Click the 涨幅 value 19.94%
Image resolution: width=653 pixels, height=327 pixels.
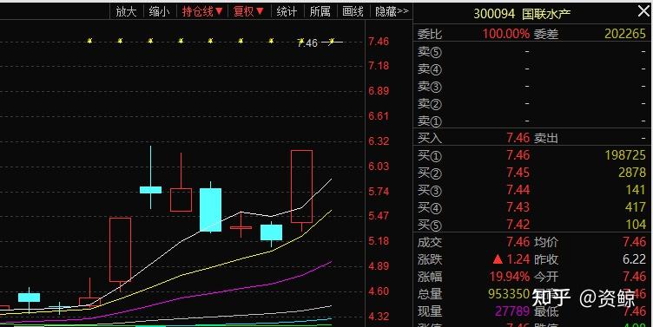(x=510, y=277)
